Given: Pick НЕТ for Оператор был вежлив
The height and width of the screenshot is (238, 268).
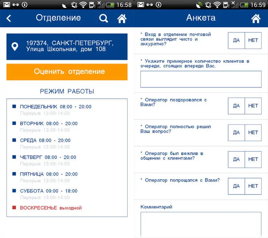Looking at the screenshot, I should coord(253,160).
